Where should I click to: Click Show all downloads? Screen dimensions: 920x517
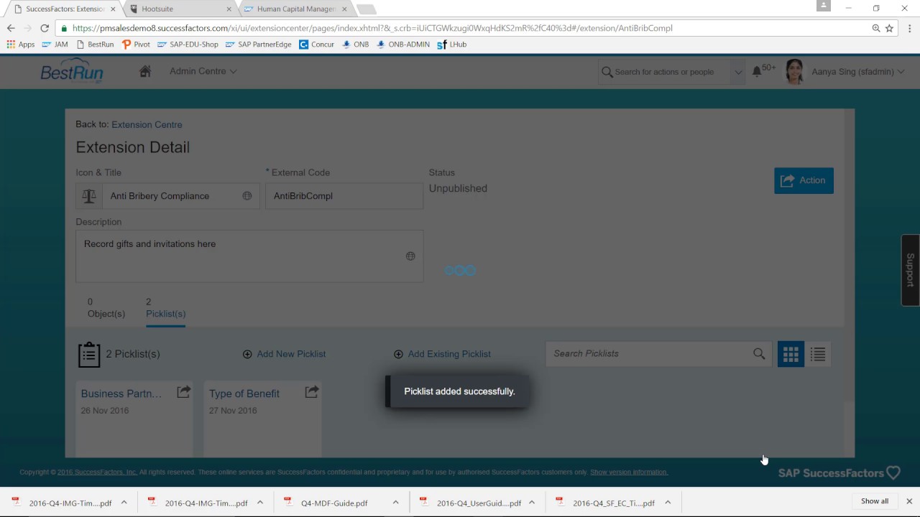875,501
